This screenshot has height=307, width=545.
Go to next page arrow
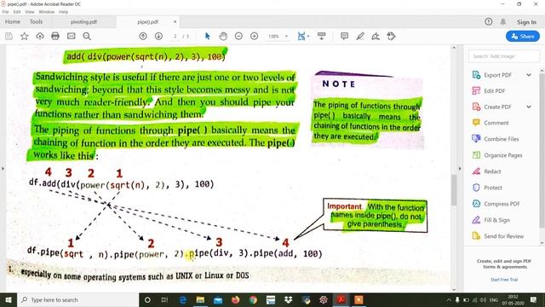[x=158, y=36]
